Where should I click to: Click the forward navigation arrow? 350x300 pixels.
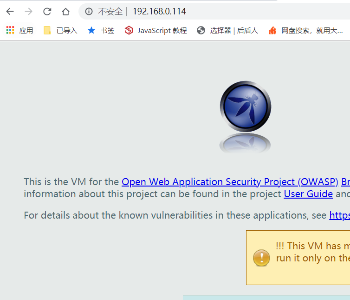(x=29, y=12)
